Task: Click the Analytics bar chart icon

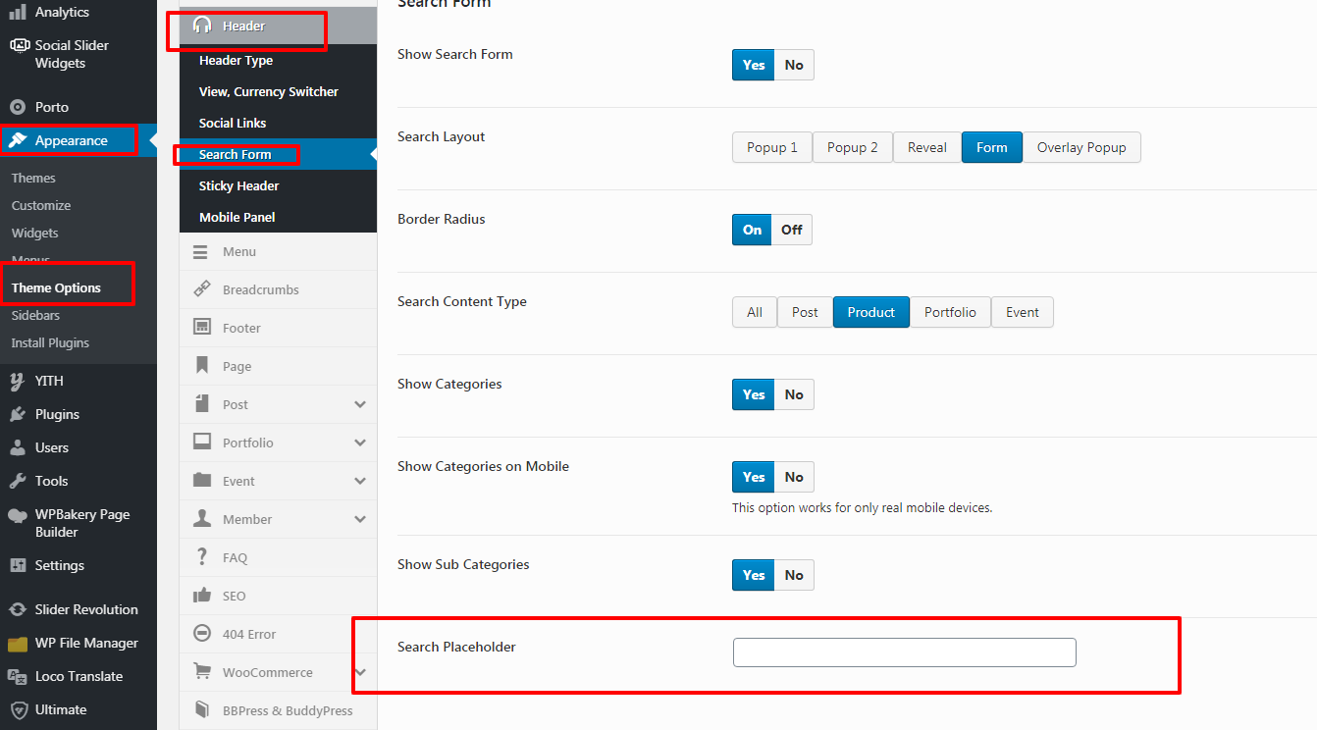Action: [x=18, y=12]
